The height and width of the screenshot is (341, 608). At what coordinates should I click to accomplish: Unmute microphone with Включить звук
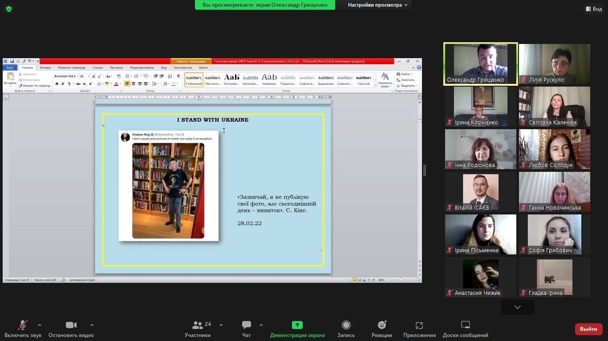click(x=23, y=329)
